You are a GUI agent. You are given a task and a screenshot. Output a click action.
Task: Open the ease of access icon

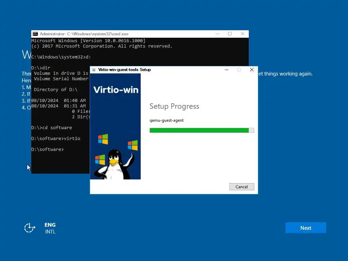tap(30, 228)
